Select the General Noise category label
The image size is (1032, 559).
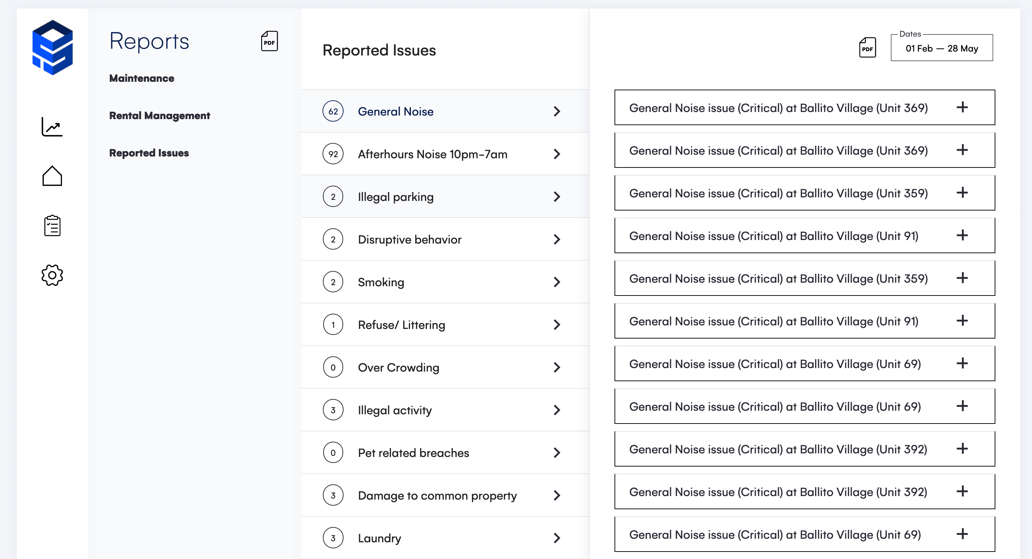pos(395,111)
